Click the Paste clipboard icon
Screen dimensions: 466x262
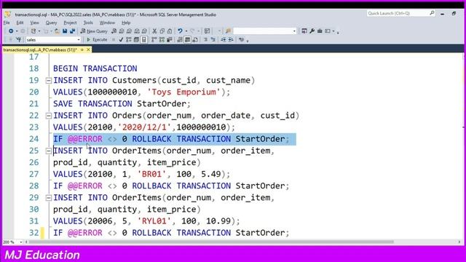170,31
